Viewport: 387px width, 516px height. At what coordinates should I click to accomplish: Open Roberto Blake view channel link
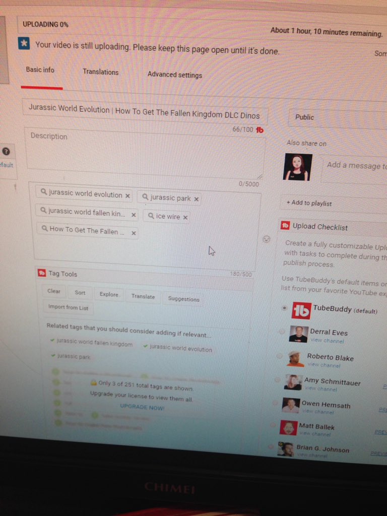(324, 365)
